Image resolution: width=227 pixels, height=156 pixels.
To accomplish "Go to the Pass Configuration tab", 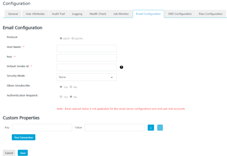I will pos(211,14).
